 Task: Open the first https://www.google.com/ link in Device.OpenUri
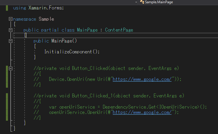point(142,79)
